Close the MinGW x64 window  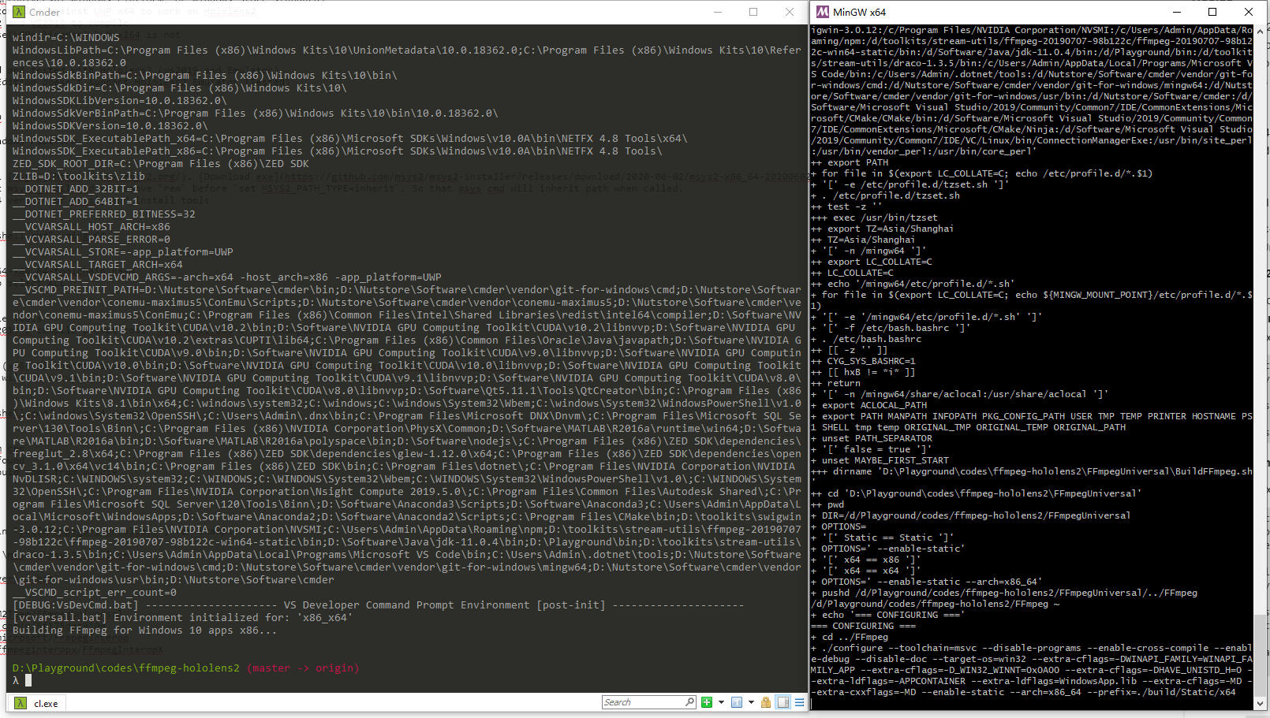[x=1249, y=12]
